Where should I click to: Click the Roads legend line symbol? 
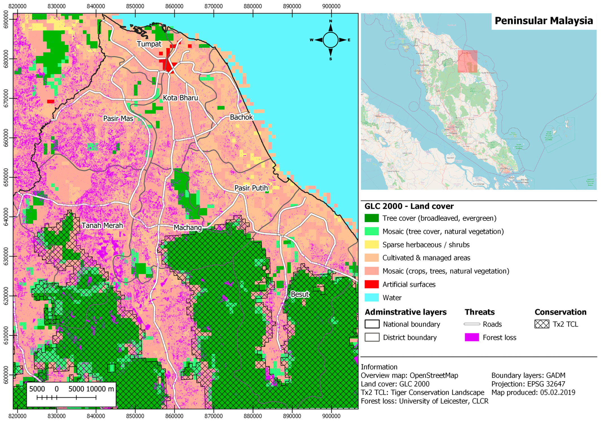(472, 324)
